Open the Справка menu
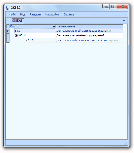134x153 pixels. (69, 14)
